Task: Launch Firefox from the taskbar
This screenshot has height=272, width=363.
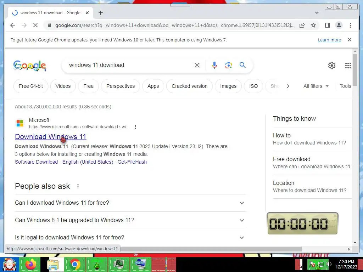Action: click(31, 264)
